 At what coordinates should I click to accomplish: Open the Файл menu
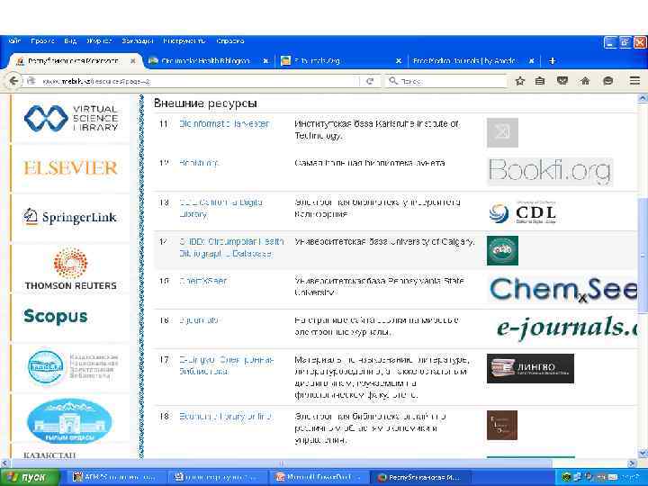tap(15, 40)
